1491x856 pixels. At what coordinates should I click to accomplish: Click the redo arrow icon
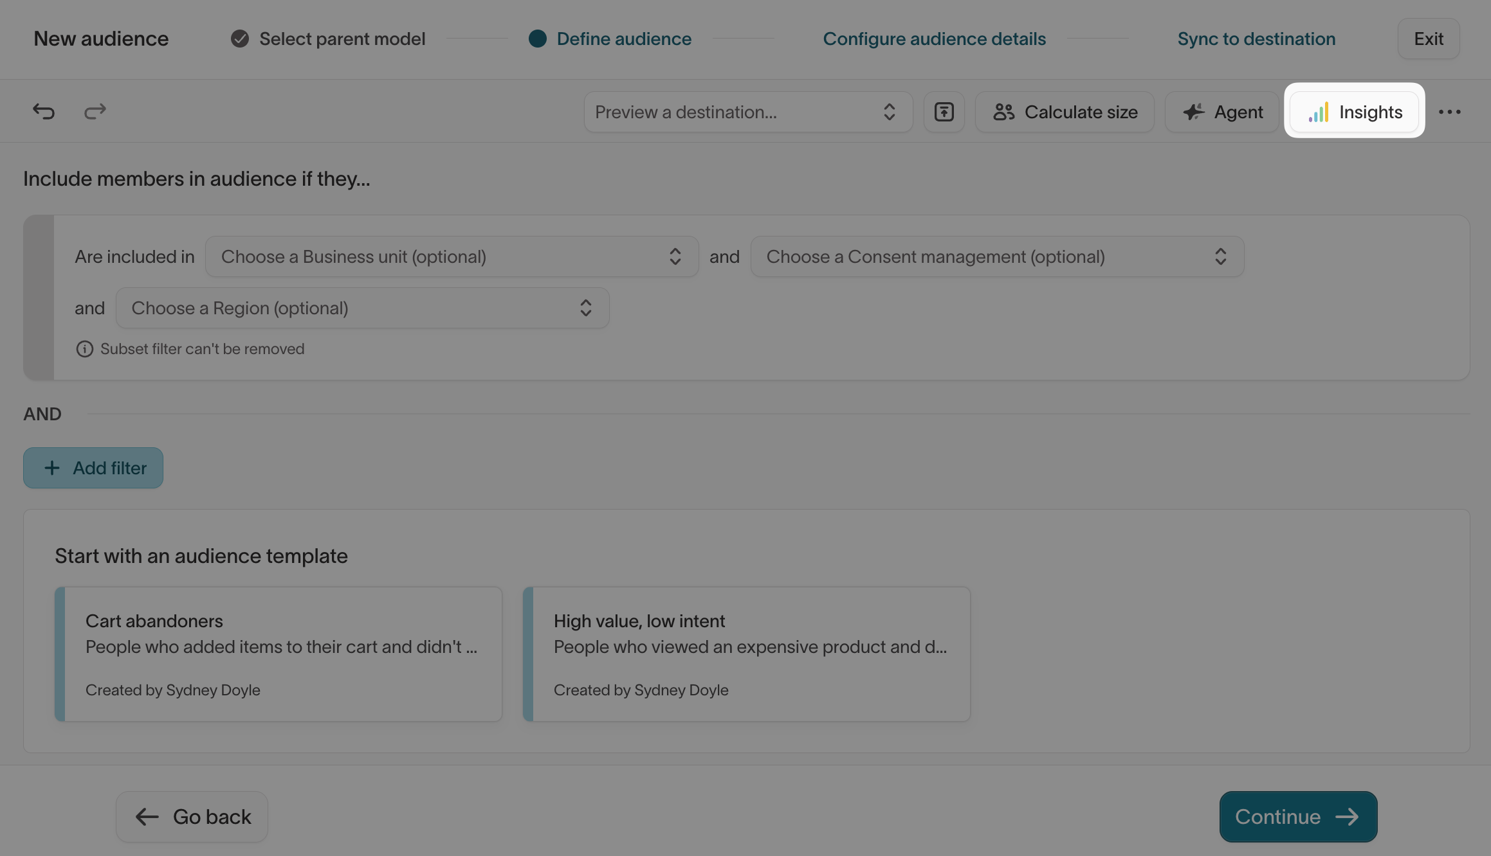95,112
